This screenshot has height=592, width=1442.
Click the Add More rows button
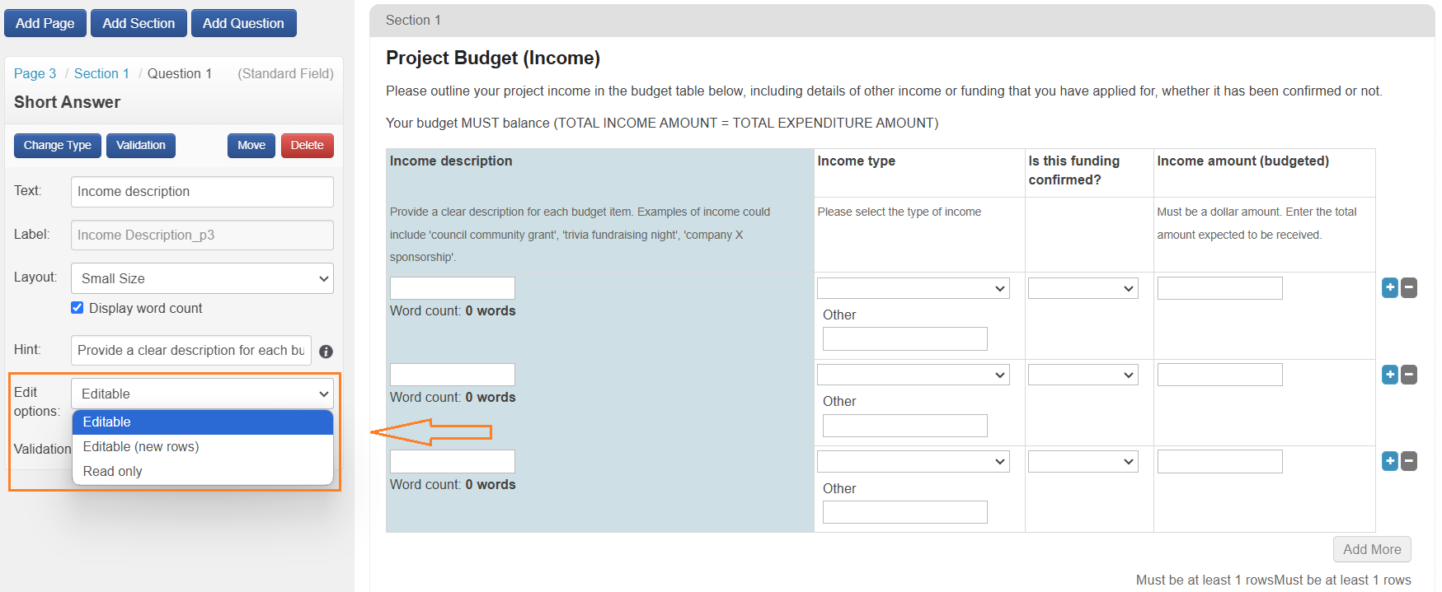click(x=1371, y=549)
